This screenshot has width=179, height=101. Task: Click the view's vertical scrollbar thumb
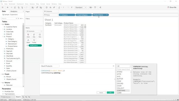[x=85, y=27]
